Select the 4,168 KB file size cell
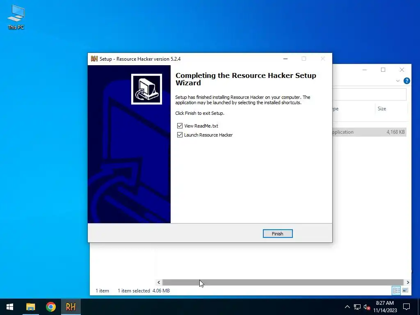The image size is (420, 315). pyautogui.click(x=395, y=132)
